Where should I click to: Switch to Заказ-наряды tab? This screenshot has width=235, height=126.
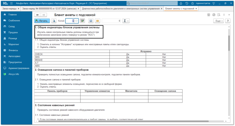coord(9,9)
